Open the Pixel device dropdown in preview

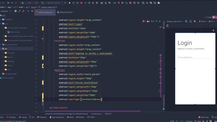(x=203, y=21)
